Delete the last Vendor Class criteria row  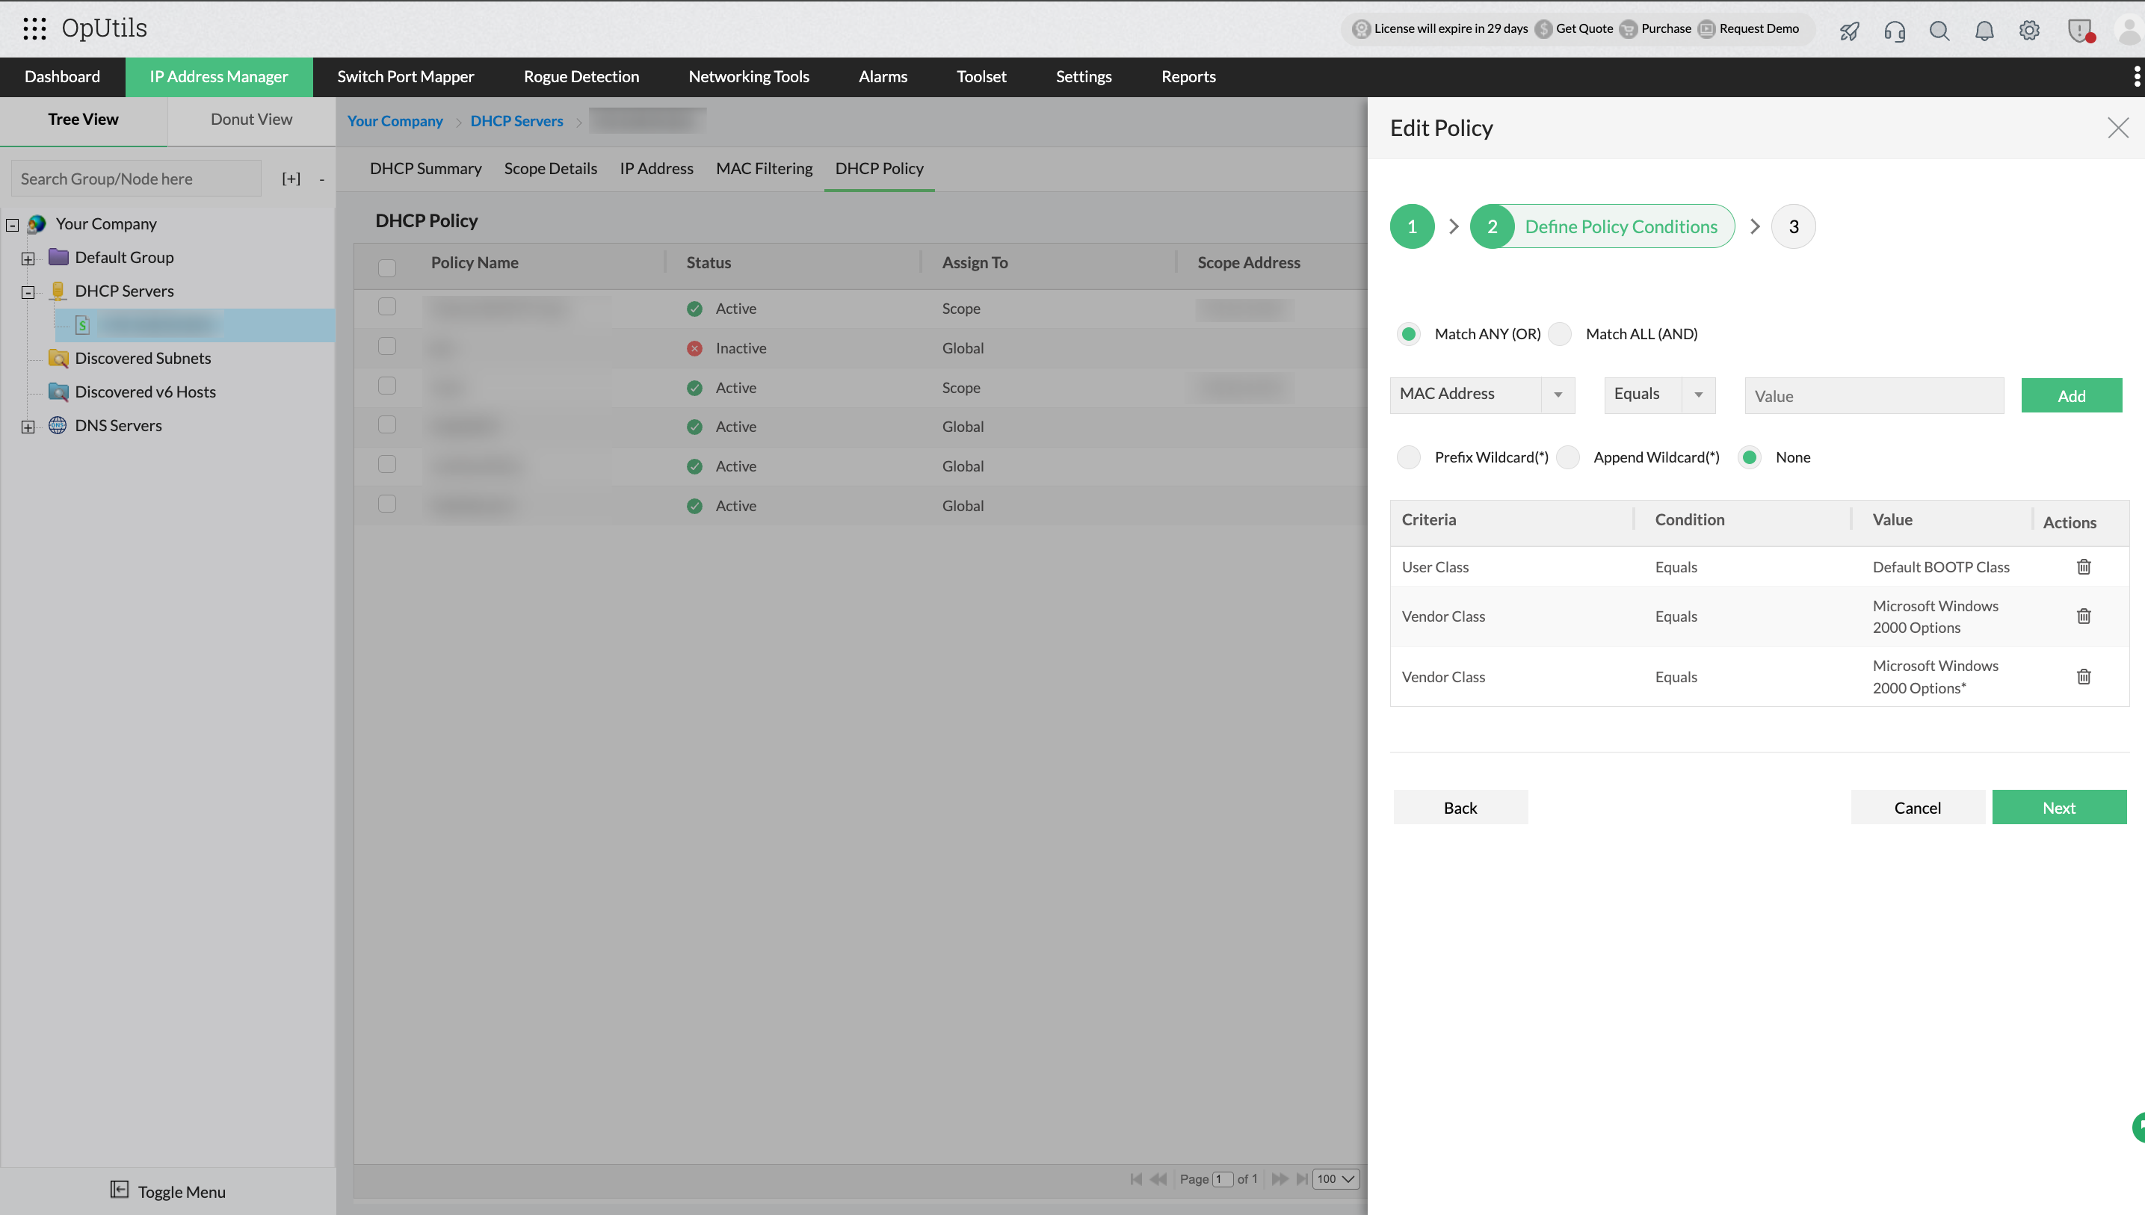pyautogui.click(x=2083, y=677)
